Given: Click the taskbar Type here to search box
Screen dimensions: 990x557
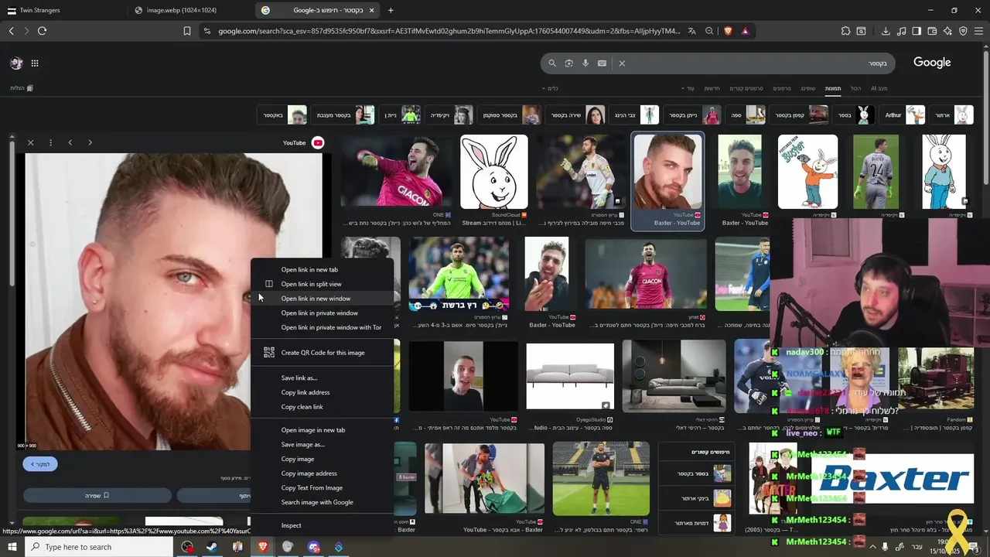Looking at the screenshot, I should [101, 547].
